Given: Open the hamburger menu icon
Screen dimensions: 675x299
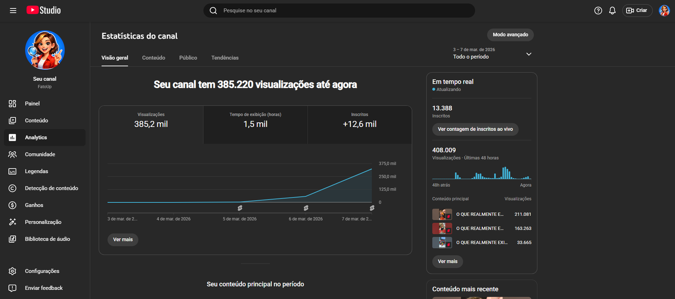Looking at the screenshot, I should [13, 11].
